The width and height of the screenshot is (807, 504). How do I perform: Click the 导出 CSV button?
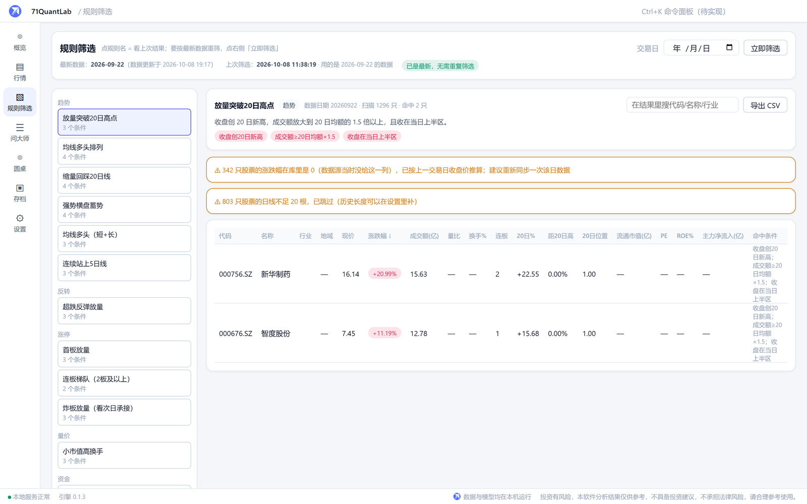point(765,105)
